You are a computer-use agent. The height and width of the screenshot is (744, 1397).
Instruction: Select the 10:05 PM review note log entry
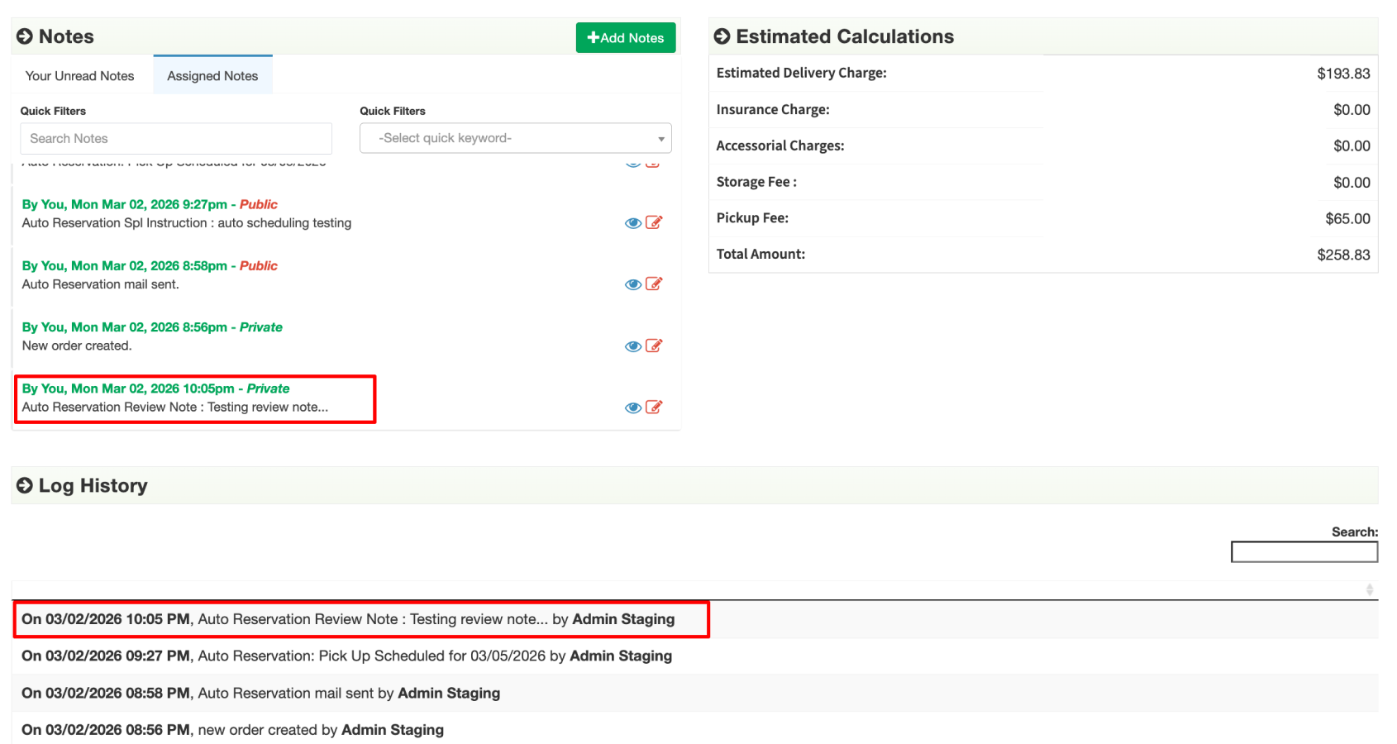(x=348, y=619)
